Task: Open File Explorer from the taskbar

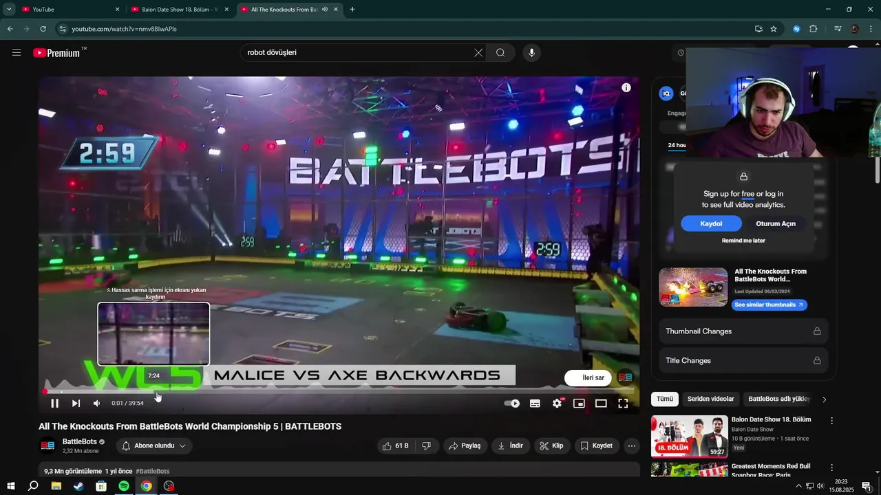Action: 56,486
